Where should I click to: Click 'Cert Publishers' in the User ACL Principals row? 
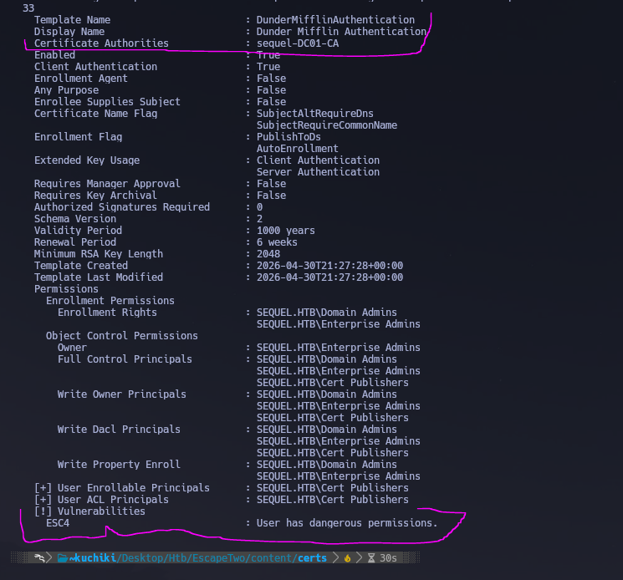(x=365, y=500)
